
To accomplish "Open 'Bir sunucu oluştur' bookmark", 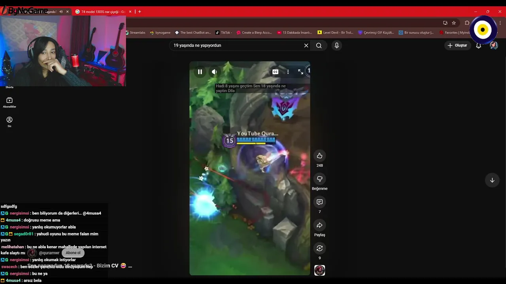I will pos(416,33).
